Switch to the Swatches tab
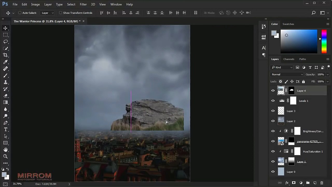Screen dimensions: 332x187 coord(288,24)
